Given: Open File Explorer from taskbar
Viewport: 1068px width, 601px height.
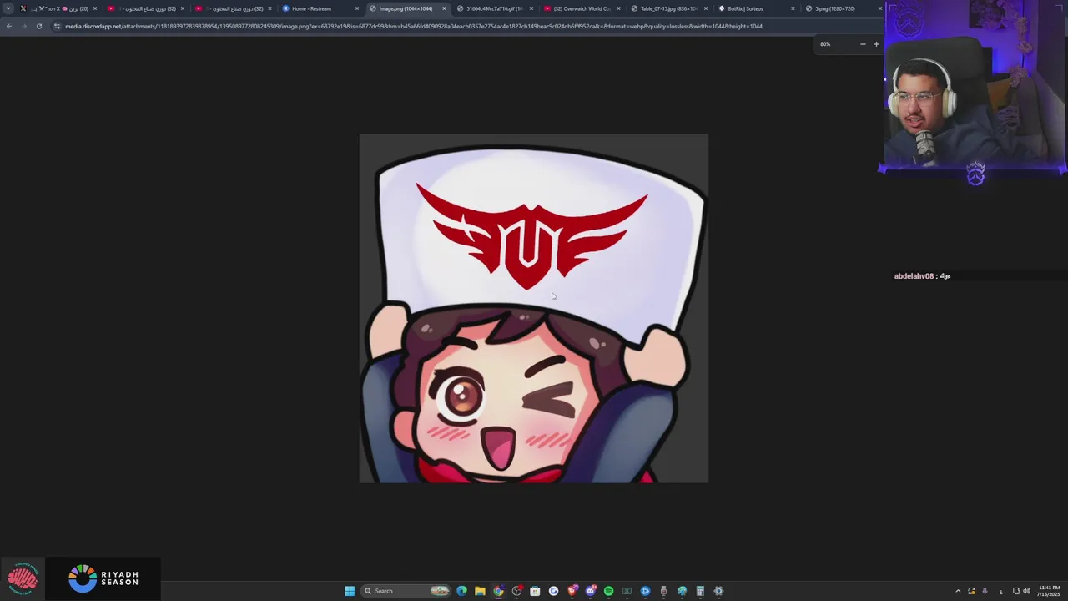Looking at the screenshot, I should point(480,591).
